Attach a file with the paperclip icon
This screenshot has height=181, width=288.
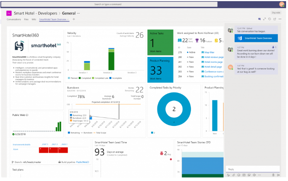pyautogui.click(x=233, y=175)
